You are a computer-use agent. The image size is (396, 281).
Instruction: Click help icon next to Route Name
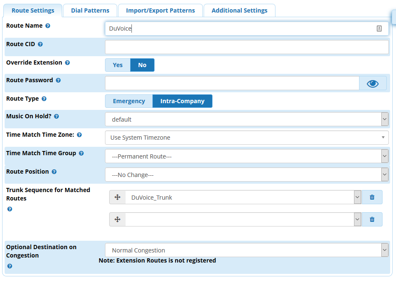pos(48,26)
